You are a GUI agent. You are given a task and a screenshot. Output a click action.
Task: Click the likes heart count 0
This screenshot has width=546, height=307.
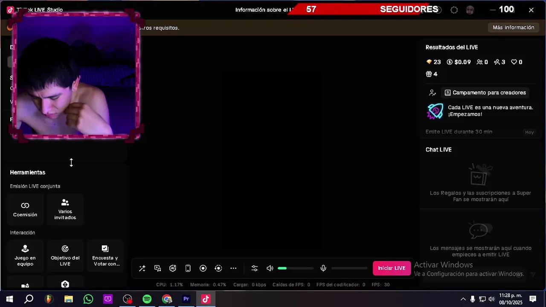(517, 62)
